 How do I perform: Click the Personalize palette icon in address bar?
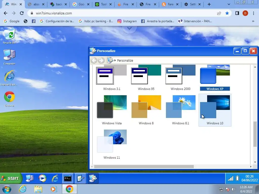[x=110, y=60]
